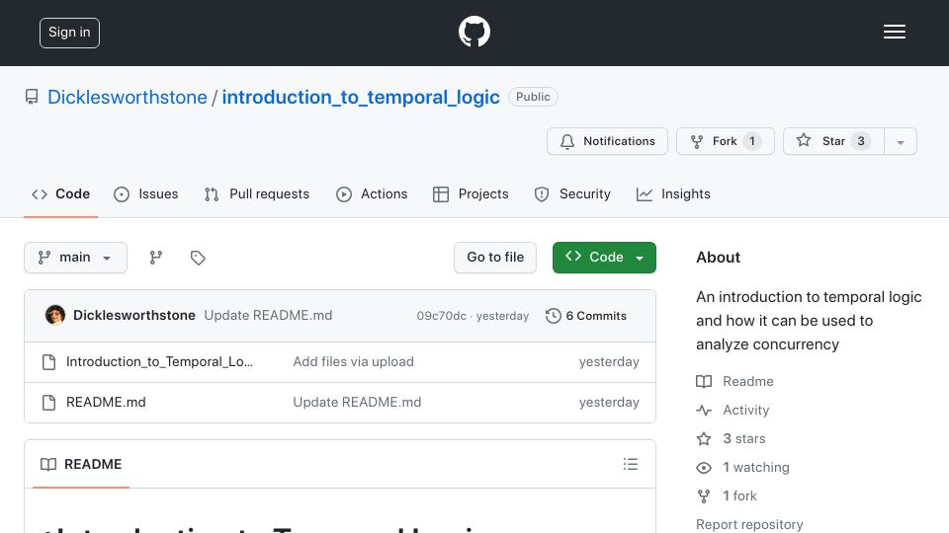
Task: Select the README tab heading
Action: (81, 464)
